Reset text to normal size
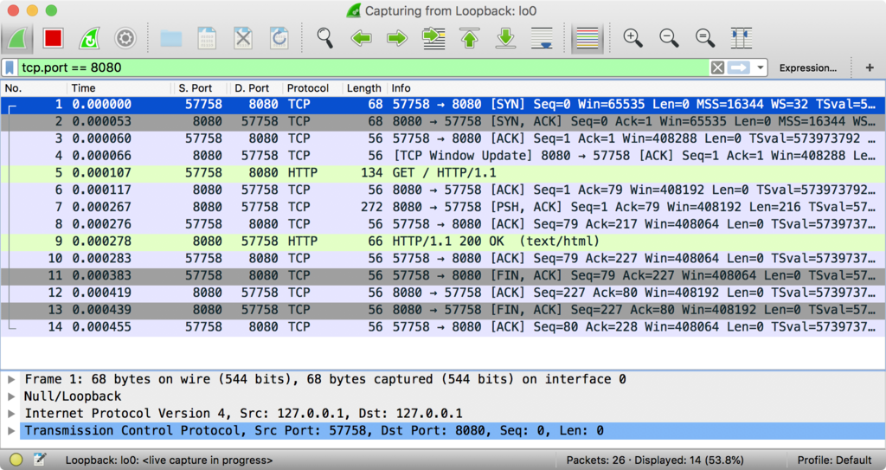886x470 pixels. [705, 38]
